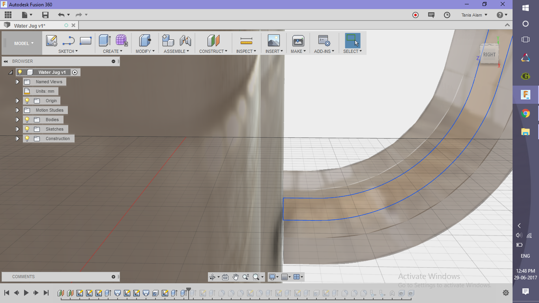This screenshot has height=303, width=539.
Task: Open the MODEL workspace dropdown
Action: point(24,43)
